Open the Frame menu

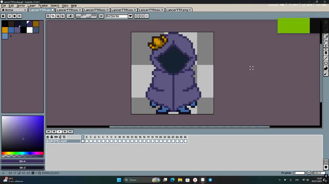[x=43, y=5]
